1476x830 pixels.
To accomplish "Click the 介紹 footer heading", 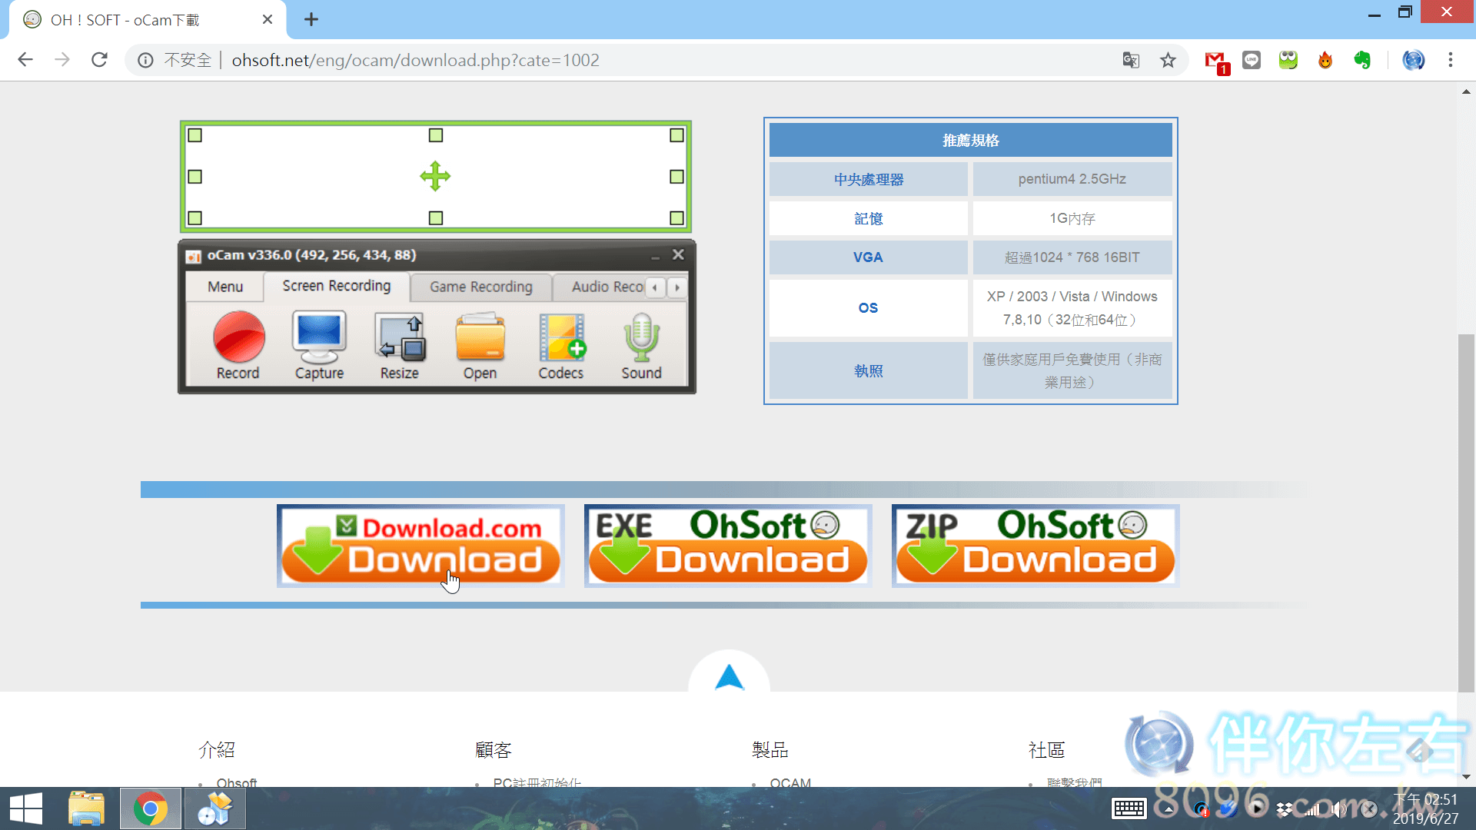I will coord(217,749).
